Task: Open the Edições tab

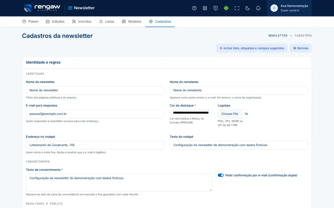Action: [x=55, y=21]
